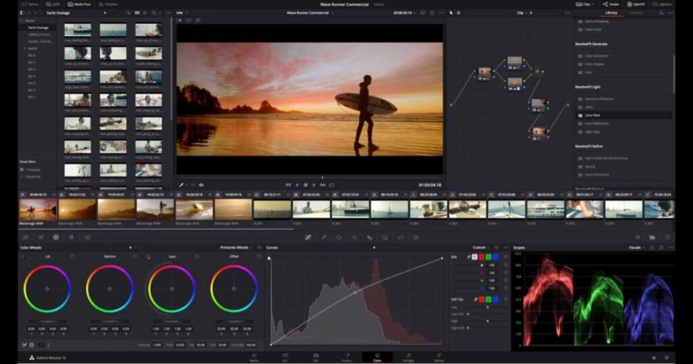
Task: Click the curve midpoint control point
Action: pyautogui.click(x=355, y=292)
